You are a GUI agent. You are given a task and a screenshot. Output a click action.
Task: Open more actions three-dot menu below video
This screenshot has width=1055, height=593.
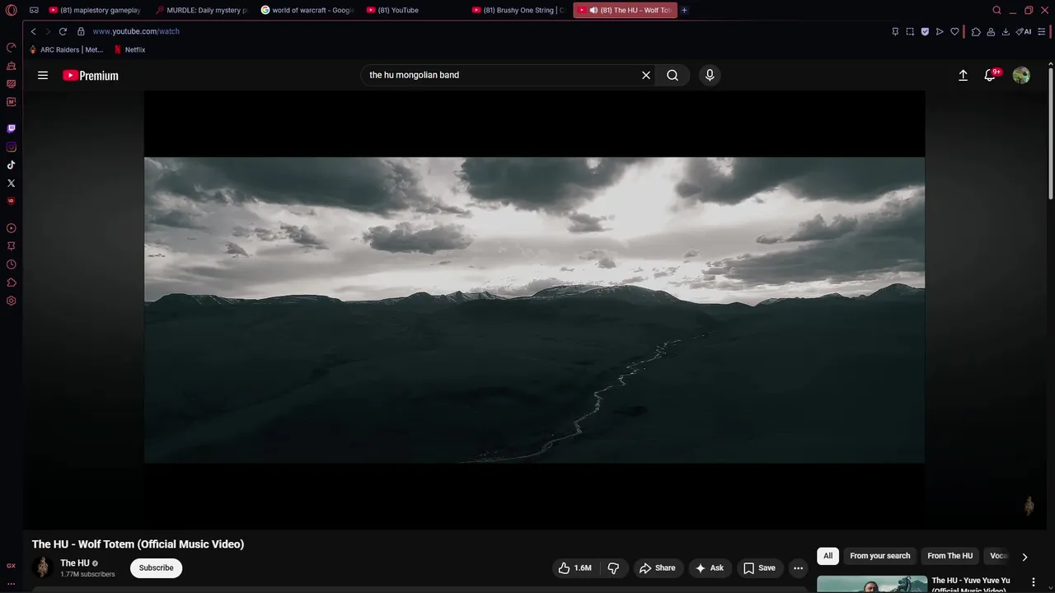pyautogui.click(x=798, y=567)
